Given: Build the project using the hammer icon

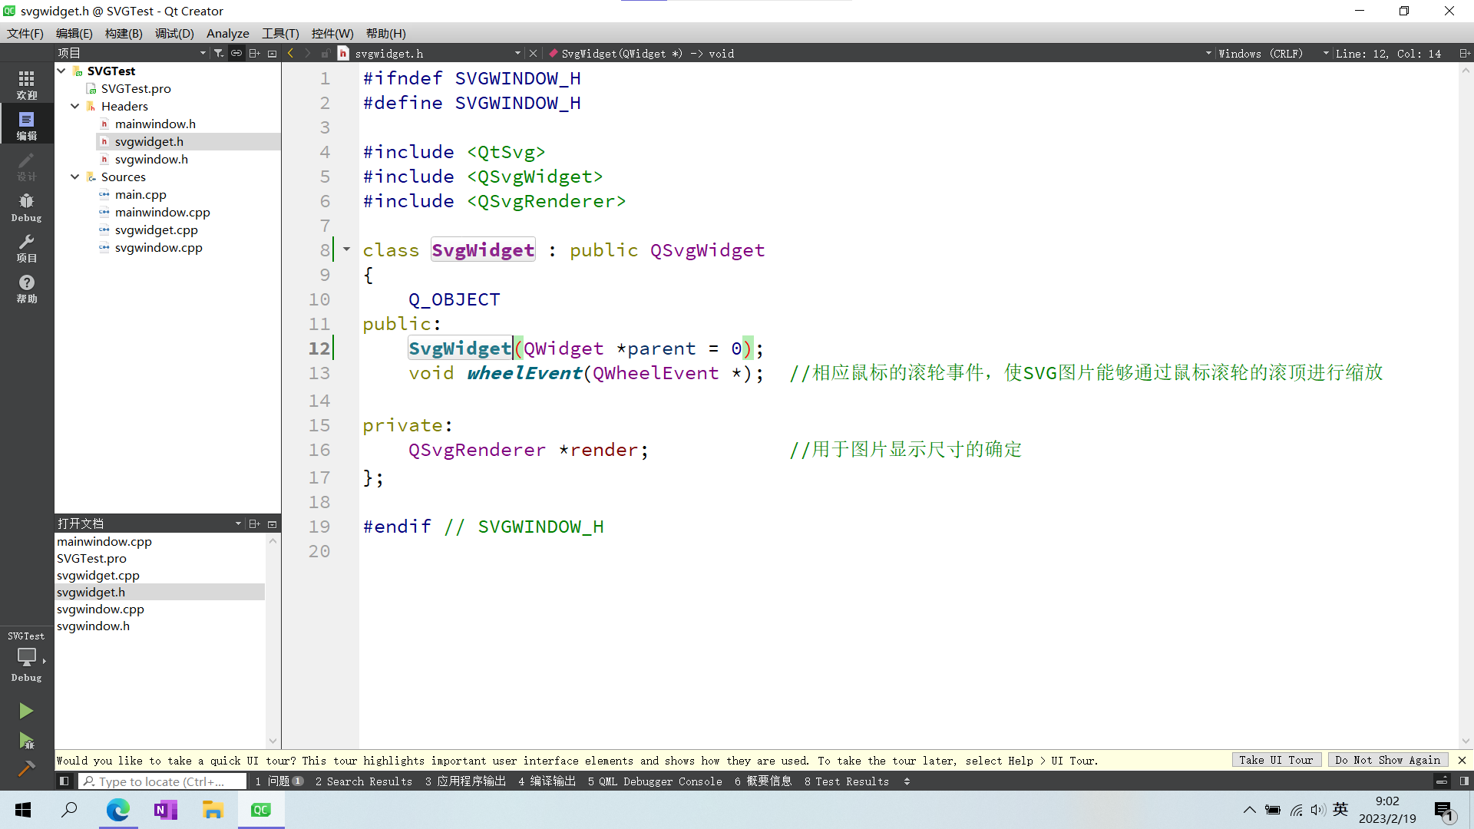Looking at the screenshot, I should pos(26,768).
